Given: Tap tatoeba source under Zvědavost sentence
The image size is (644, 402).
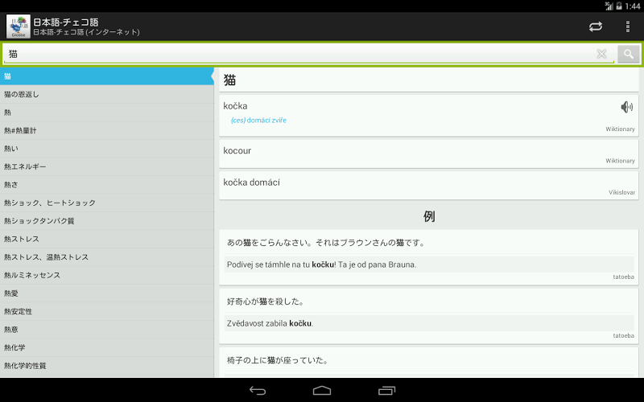Looking at the screenshot, I should coord(623,335).
